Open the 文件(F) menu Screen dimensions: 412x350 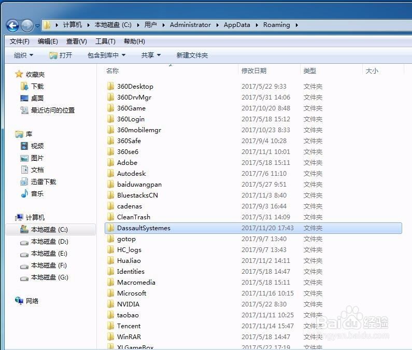coord(20,41)
